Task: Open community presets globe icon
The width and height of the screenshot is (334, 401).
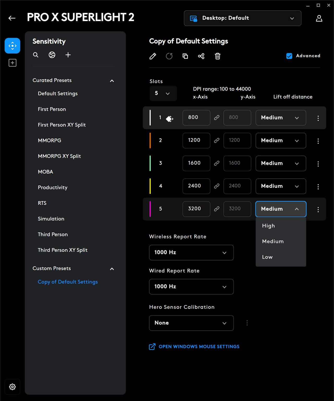Action: pyautogui.click(x=52, y=55)
